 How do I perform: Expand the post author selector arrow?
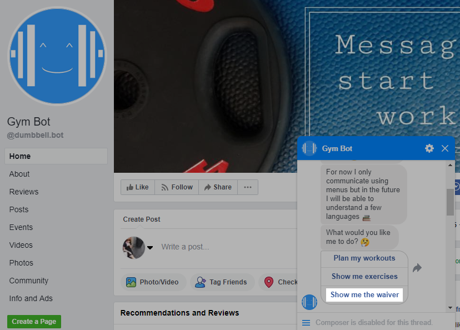(150, 248)
